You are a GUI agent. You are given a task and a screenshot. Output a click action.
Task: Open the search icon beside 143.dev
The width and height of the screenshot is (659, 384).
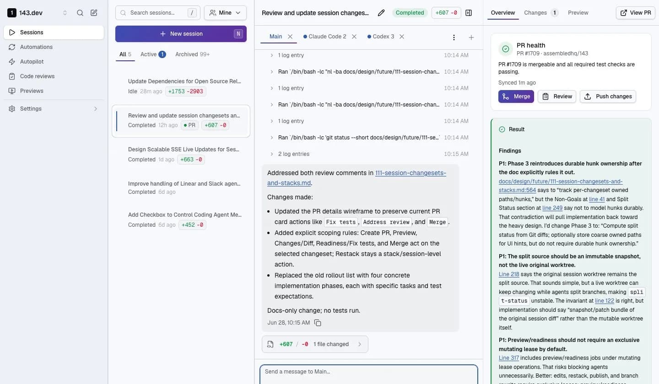[x=80, y=13]
